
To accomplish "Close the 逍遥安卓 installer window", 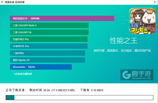I will pos(155,2).
